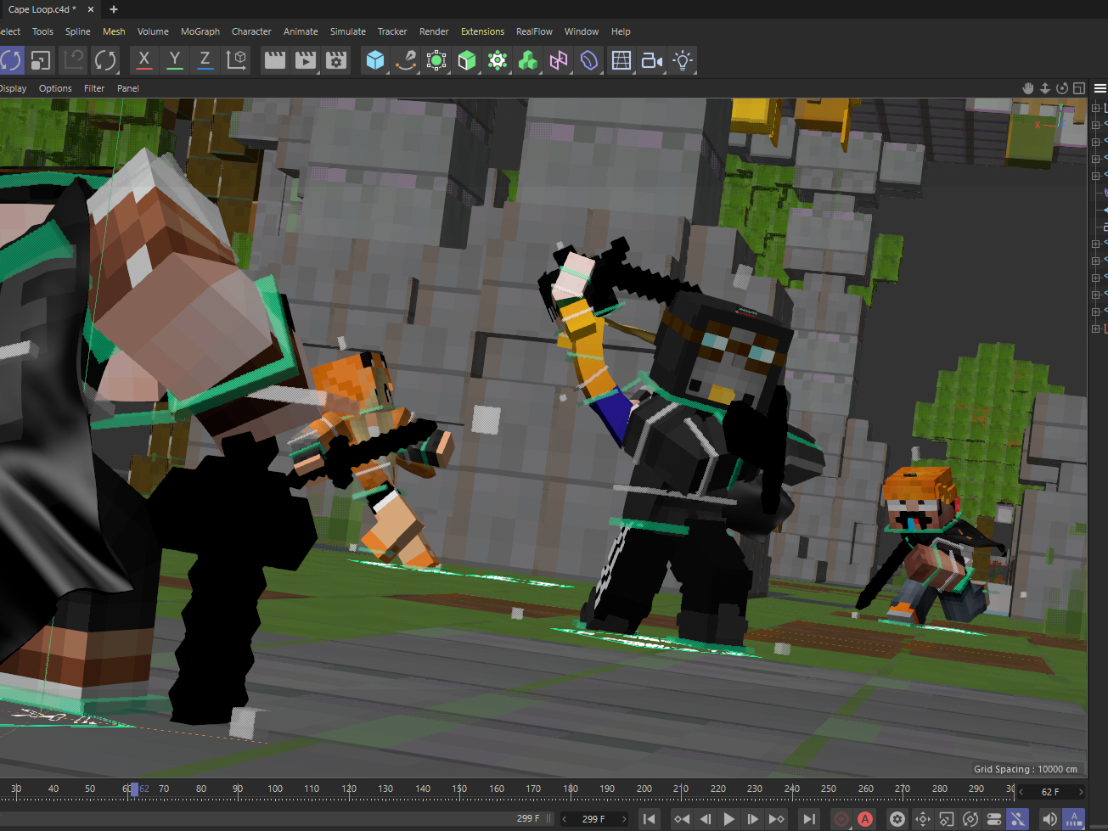Open the viewport Options menu

coord(55,88)
